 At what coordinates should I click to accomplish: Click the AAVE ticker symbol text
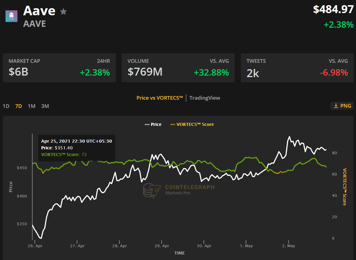[35, 24]
